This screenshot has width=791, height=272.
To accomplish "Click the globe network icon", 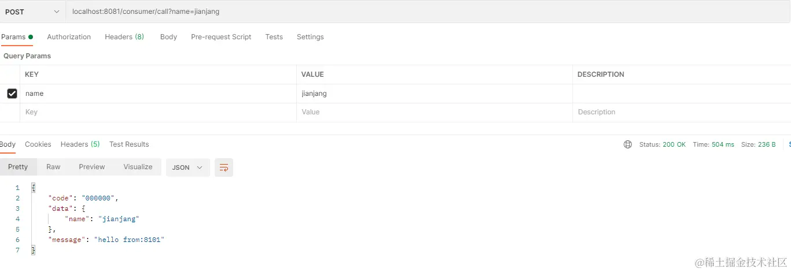I will click(628, 144).
